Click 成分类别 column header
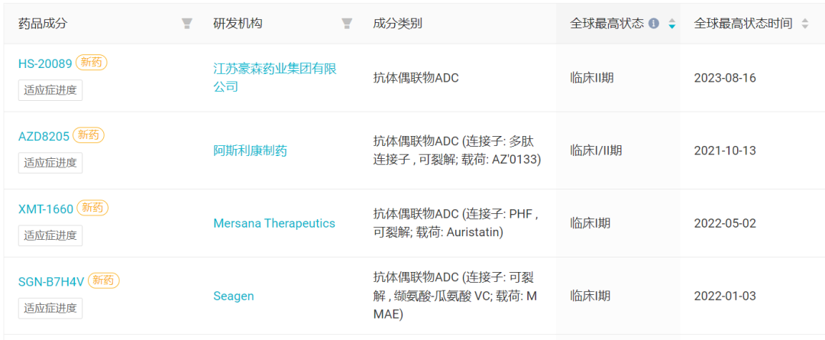Viewport: 825px width, 340px height. pyautogui.click(x=397, y=24)
